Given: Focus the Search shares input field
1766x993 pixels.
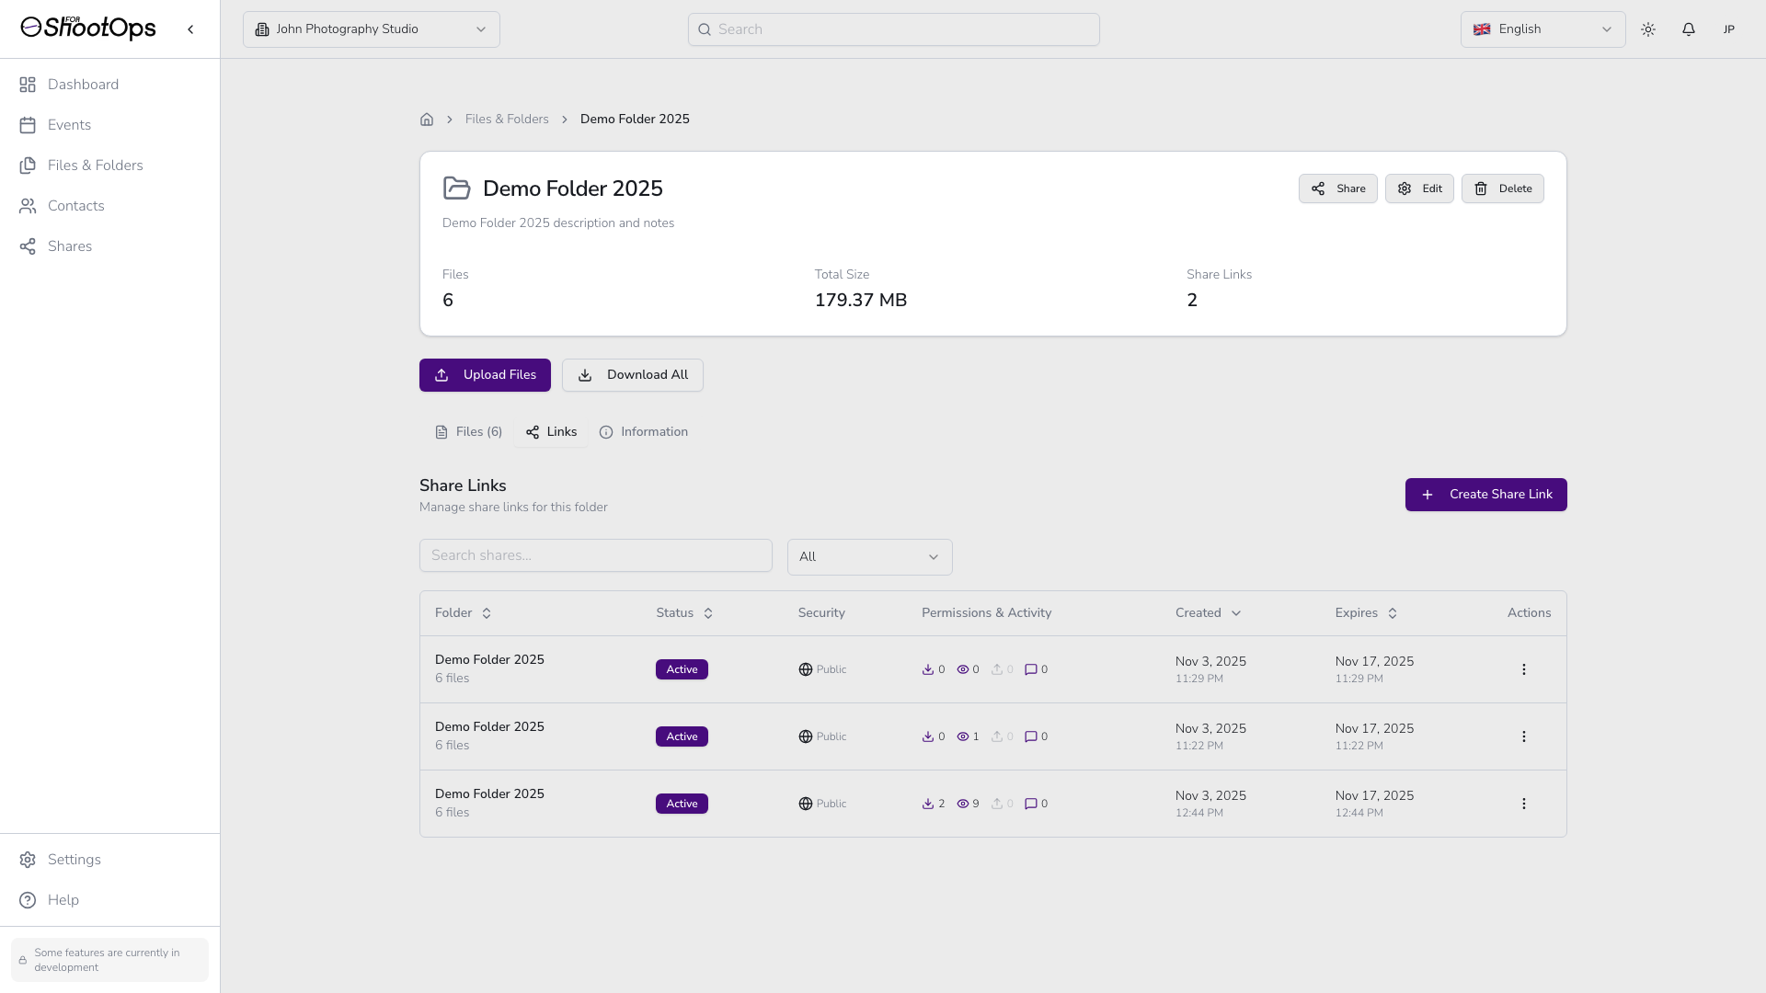Looking at the screenshot, I should point(595,555).
